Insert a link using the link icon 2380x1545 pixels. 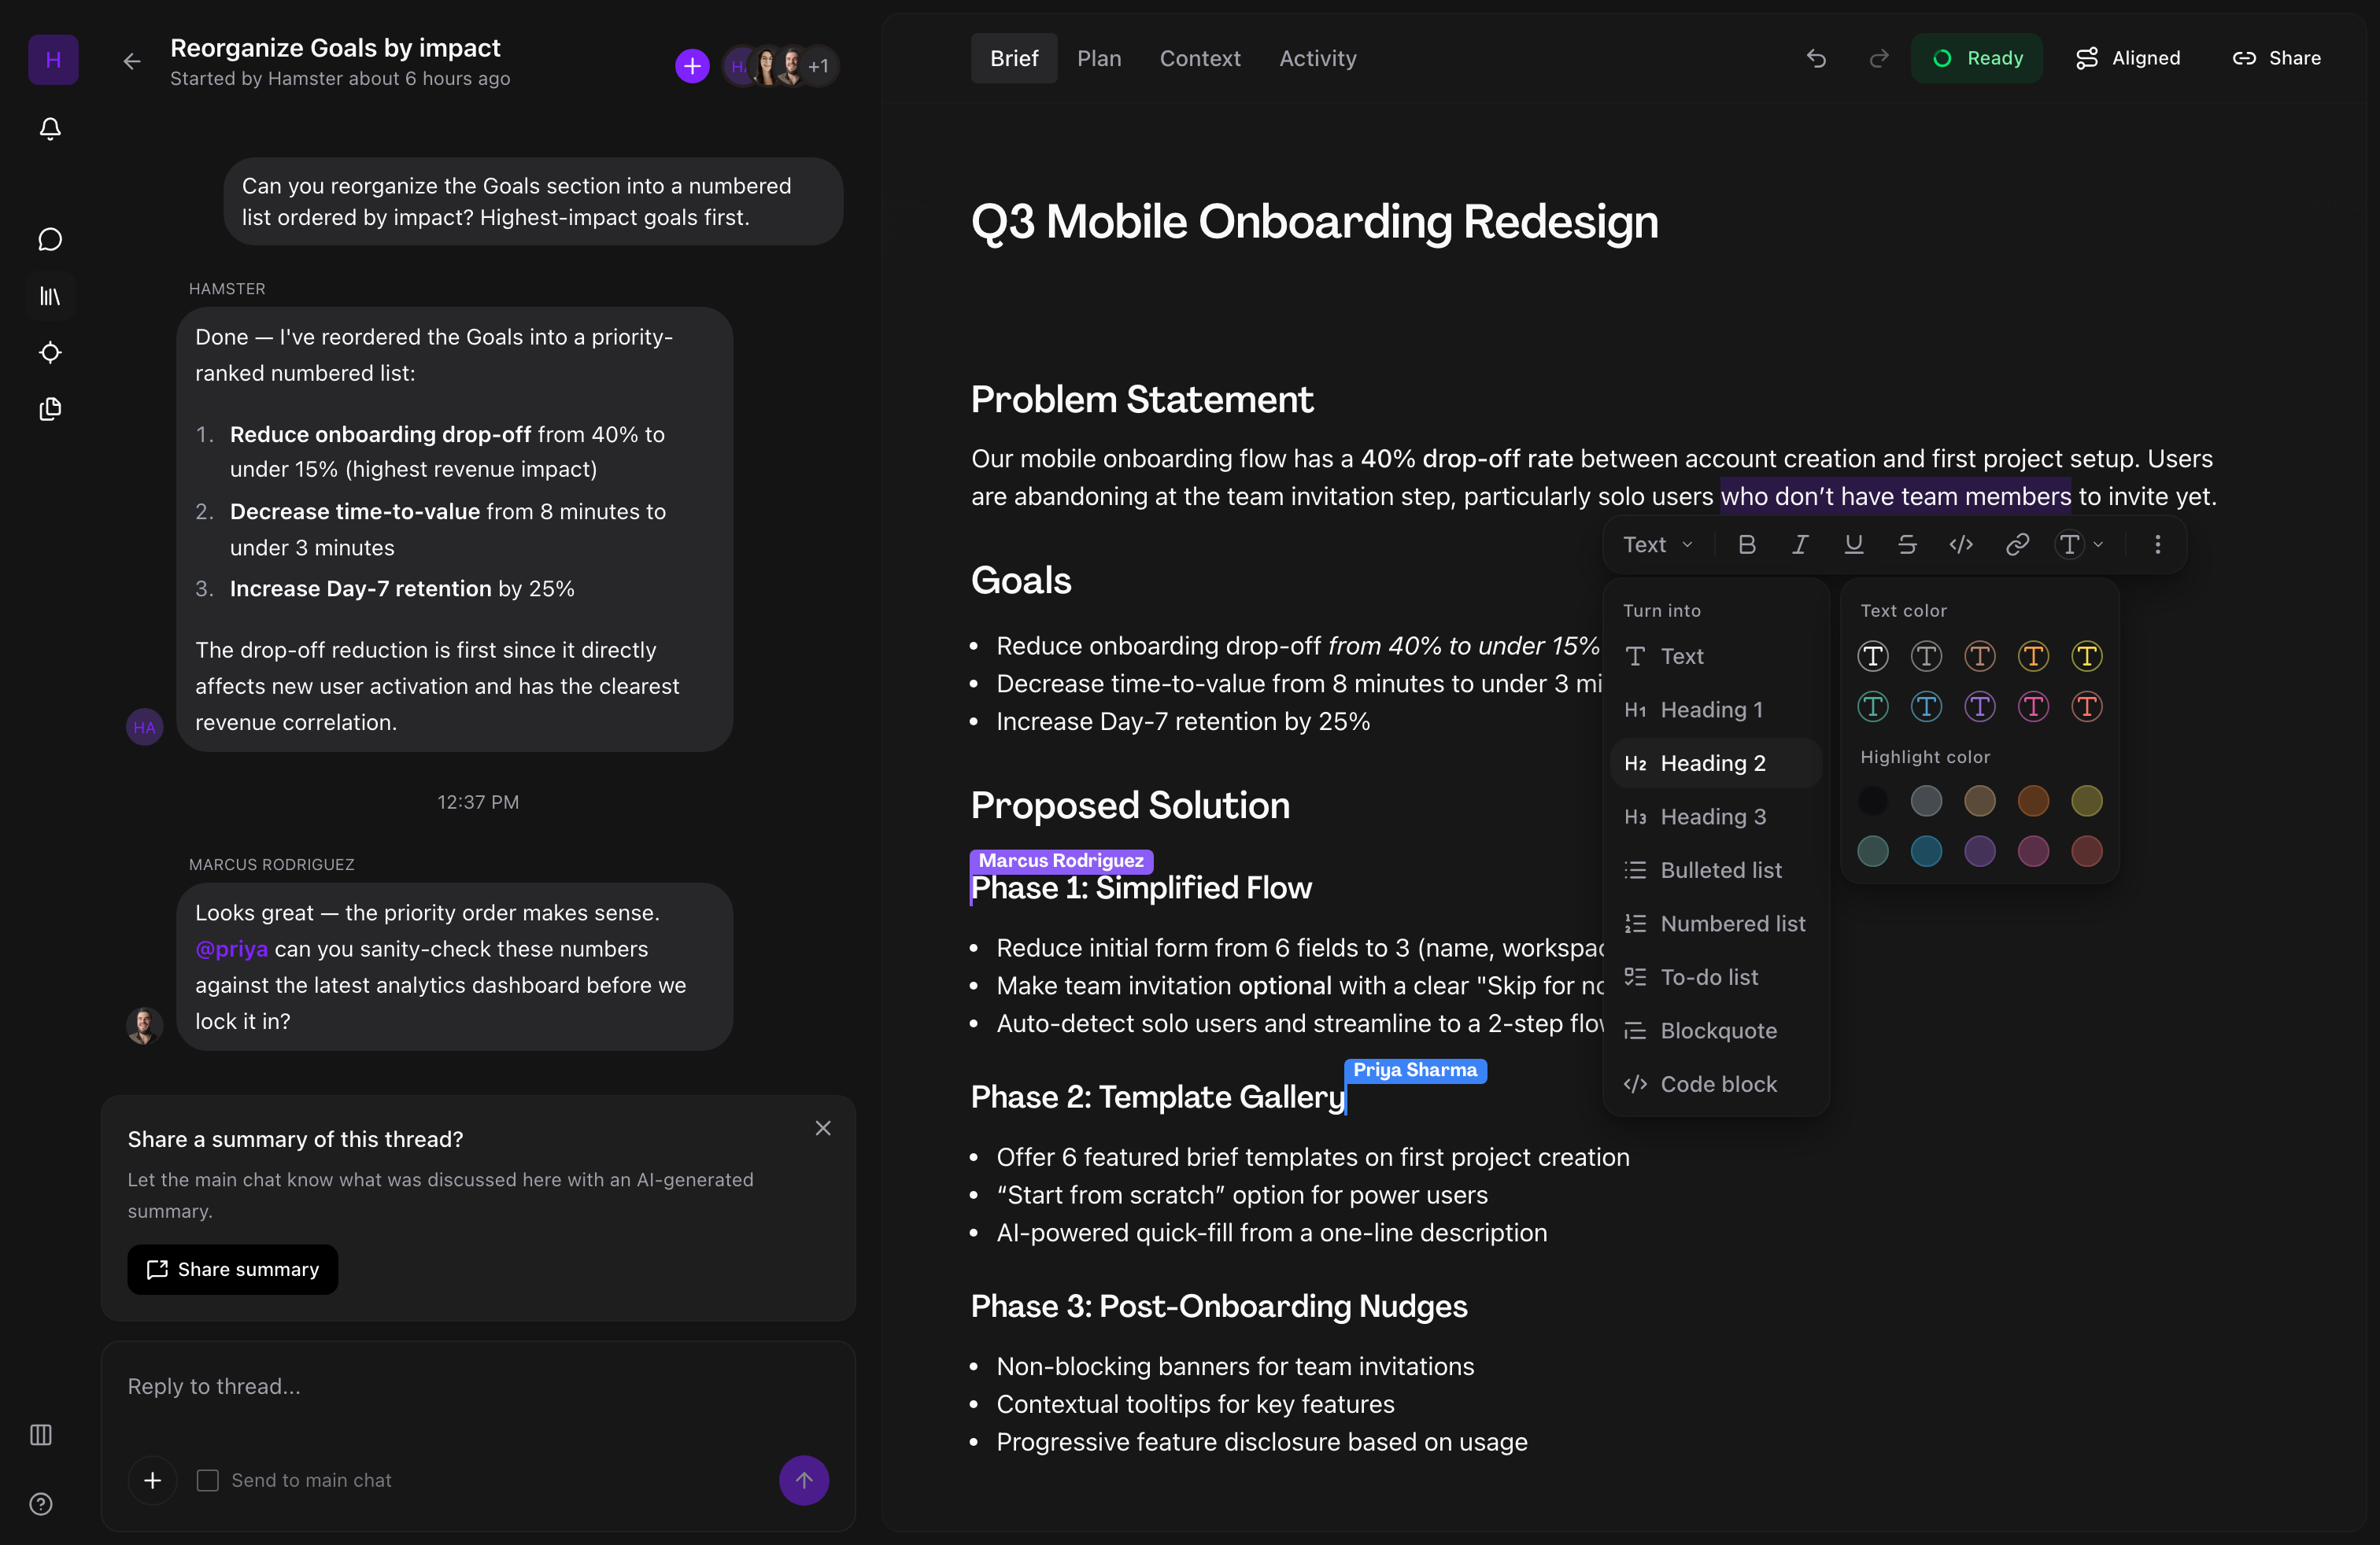click(2016, 544)
